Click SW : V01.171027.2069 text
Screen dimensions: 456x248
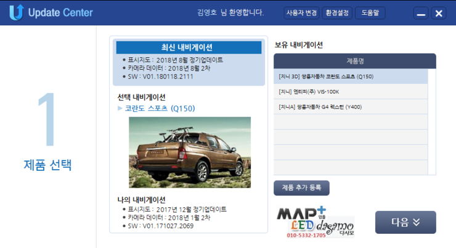pyautogui.click(x=161, y=226)
